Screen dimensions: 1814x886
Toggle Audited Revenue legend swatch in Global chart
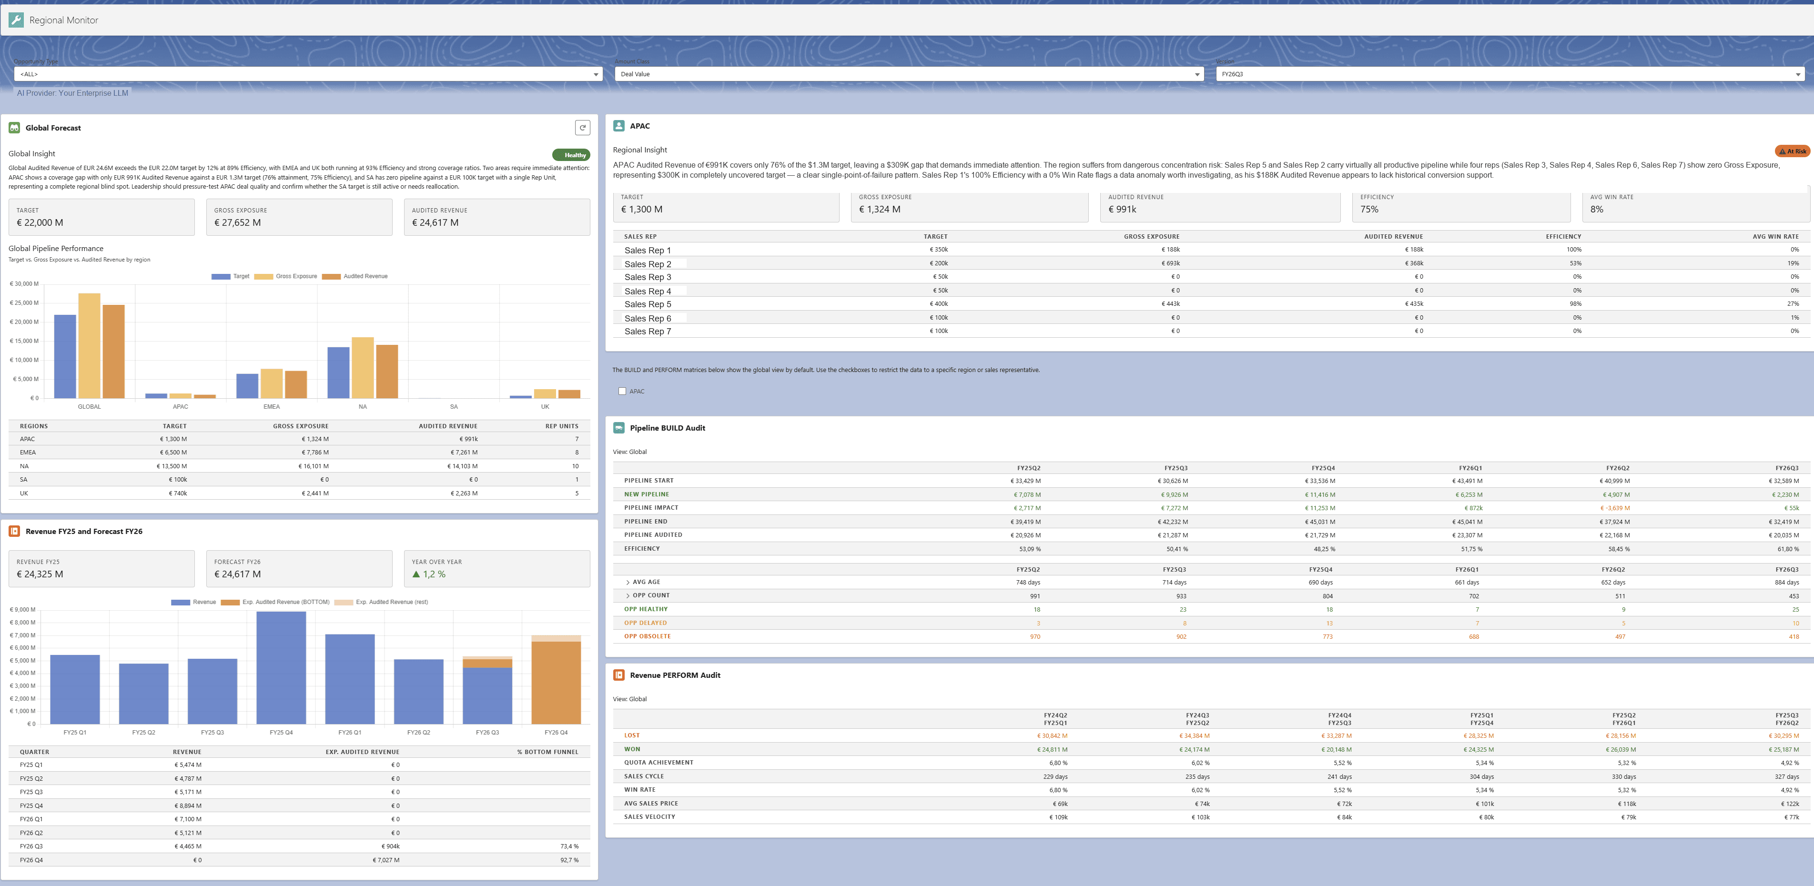tap(331, 277)
